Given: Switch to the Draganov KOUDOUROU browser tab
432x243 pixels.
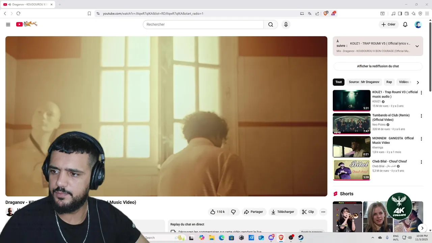Looking at the screenshot, I should [28, 4].
